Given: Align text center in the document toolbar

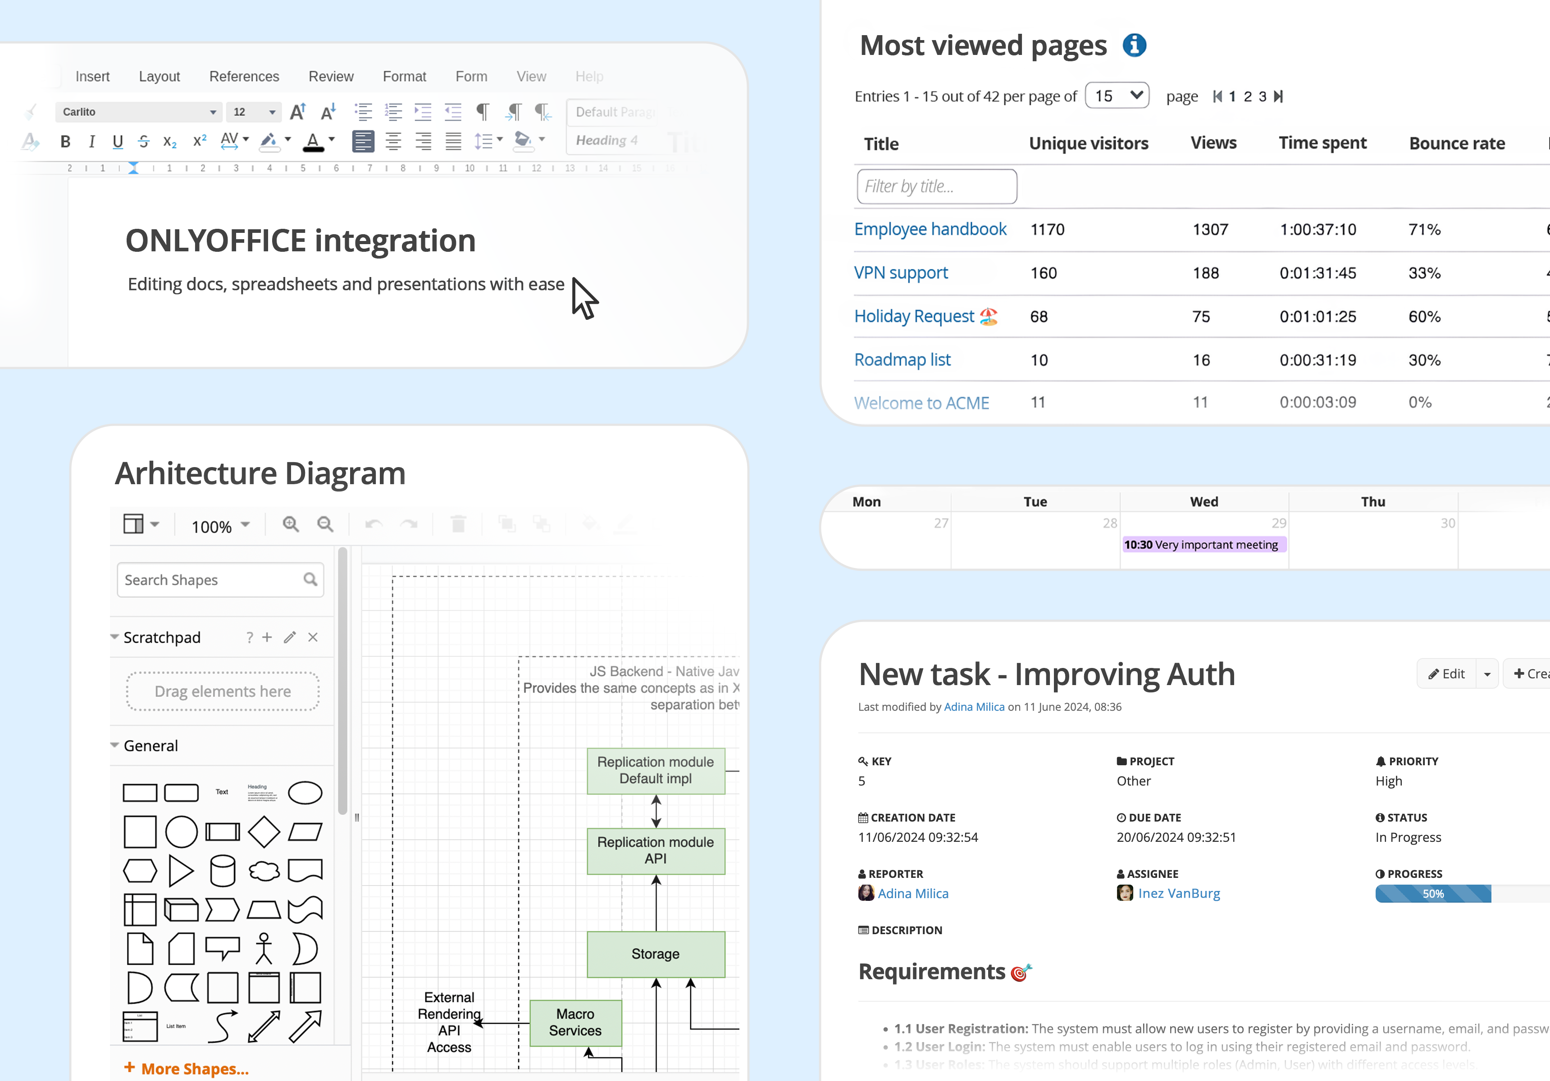Looking at the screenshot, I should (x=393, y=141).
